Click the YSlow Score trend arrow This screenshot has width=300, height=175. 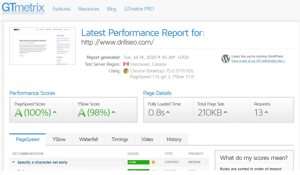click(x=113, y=112)
